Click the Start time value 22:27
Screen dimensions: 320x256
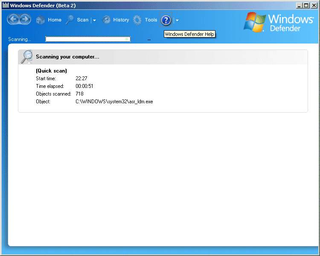[x=81, y=79]
